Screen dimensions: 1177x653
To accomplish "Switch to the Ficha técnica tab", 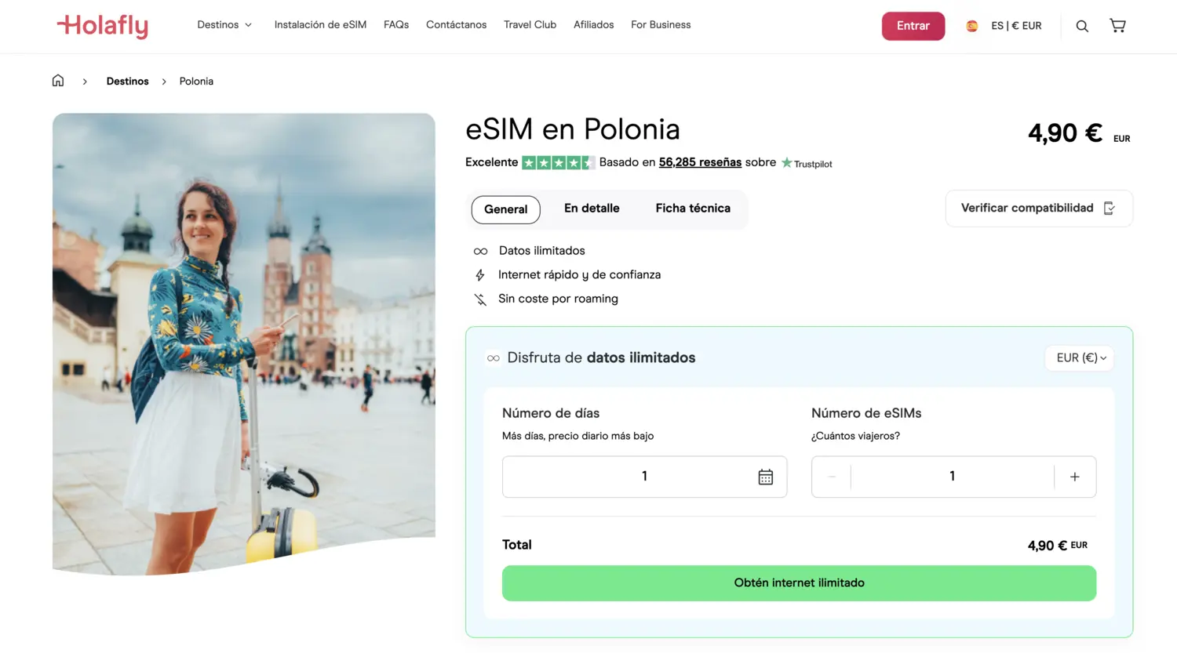I will pos(692,209).
